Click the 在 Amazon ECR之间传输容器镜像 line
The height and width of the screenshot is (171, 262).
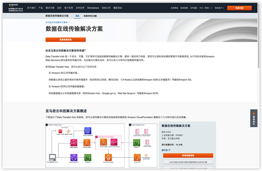tap(67, 87)
